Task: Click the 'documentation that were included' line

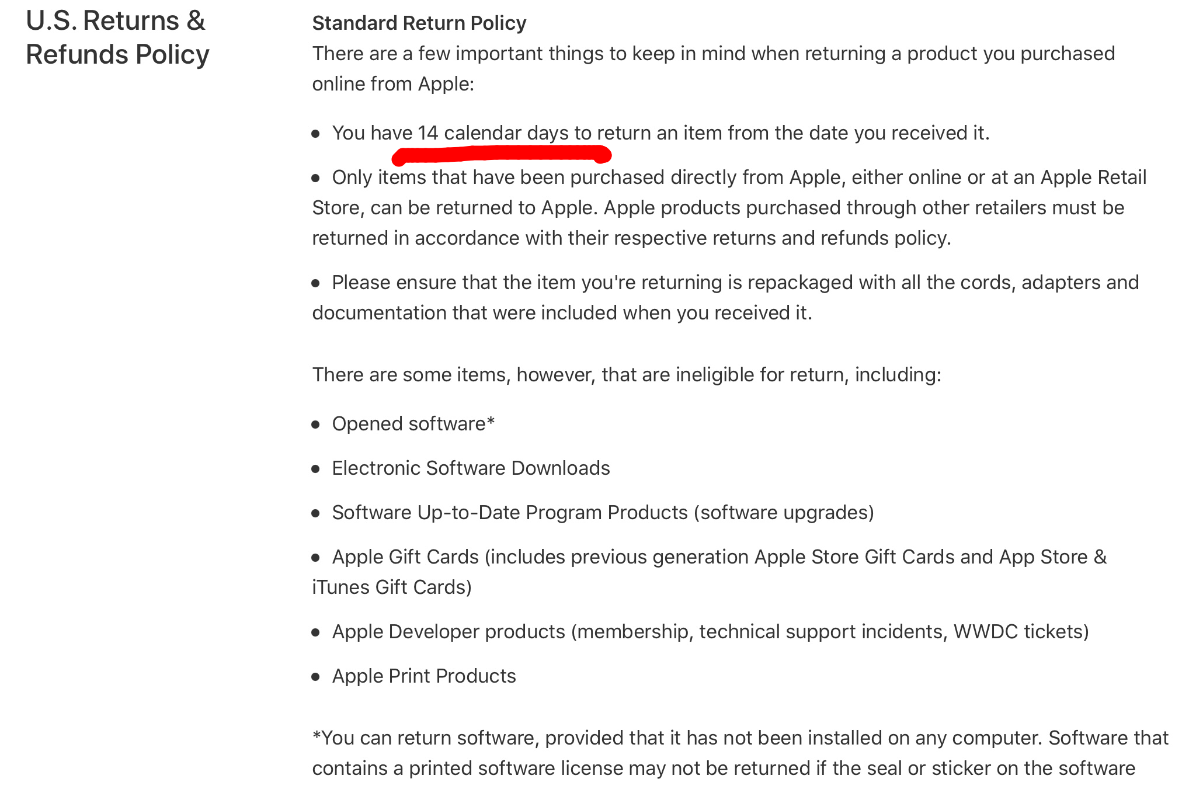Action: click(562, 313)
